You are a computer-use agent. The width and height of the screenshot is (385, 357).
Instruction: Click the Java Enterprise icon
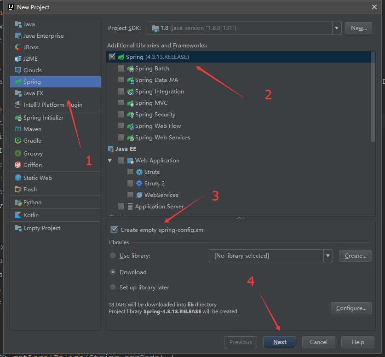[18, 35]
